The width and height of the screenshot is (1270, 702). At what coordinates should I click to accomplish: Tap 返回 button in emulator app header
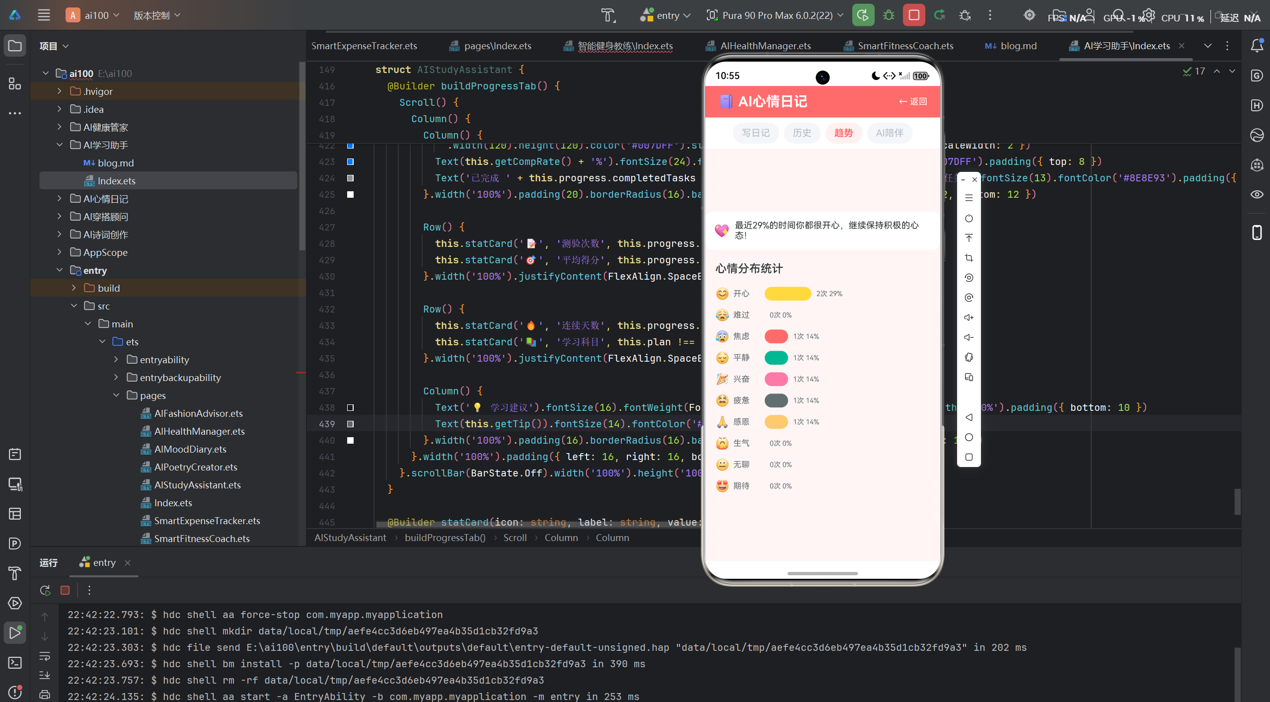pos(913,101)
